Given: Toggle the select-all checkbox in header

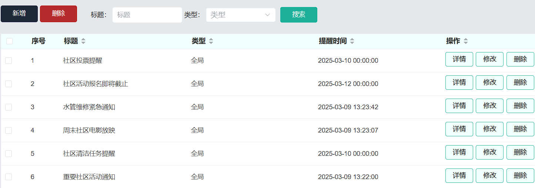Looking at the screenshot, I should coord(9,41).
